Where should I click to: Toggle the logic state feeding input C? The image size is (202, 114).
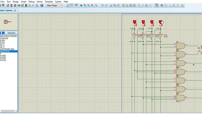[152, 22]
